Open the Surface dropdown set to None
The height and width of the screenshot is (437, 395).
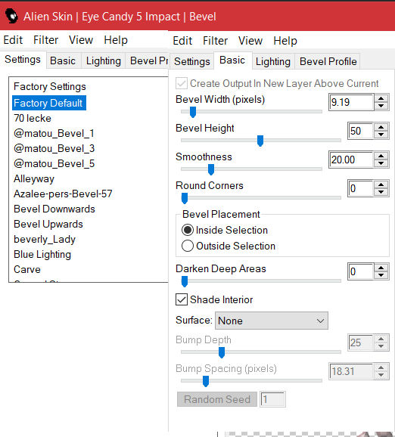point(272,321)
